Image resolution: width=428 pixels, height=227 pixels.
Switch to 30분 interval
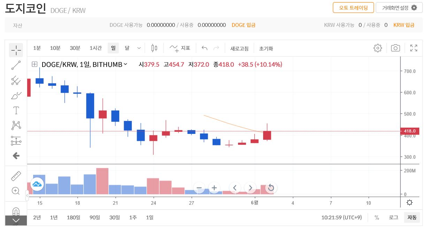point(75,48)
